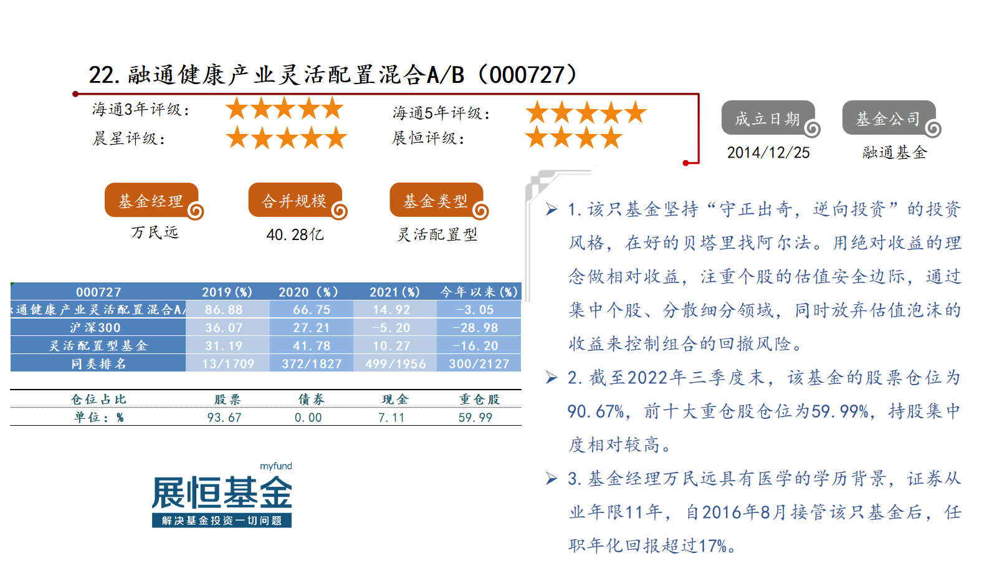Click the 沪深300 row label

pos(98,327)
